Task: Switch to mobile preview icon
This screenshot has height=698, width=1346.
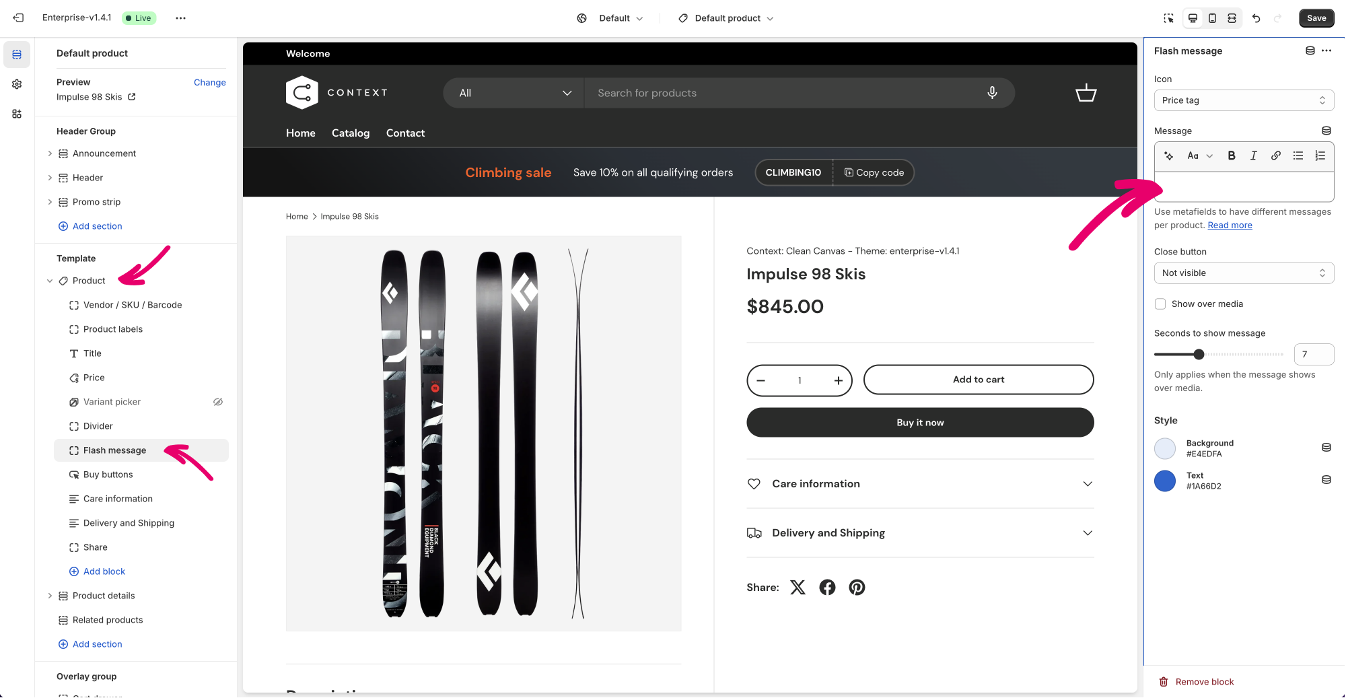Action: point(1212,18)
